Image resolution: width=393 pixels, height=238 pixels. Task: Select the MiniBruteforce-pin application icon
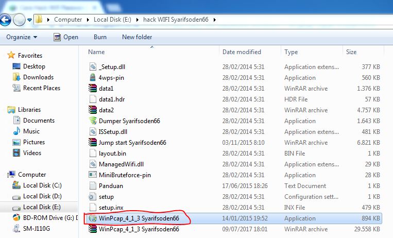(93, 175)
